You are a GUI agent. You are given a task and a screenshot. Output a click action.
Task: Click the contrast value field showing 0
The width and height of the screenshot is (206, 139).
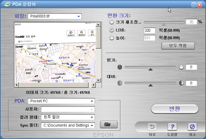191,83
